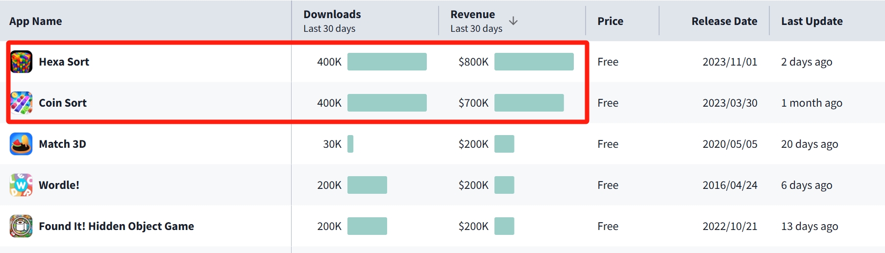Click Match 3D downloads bar
The image size is (885, 253).
[350, 144]
